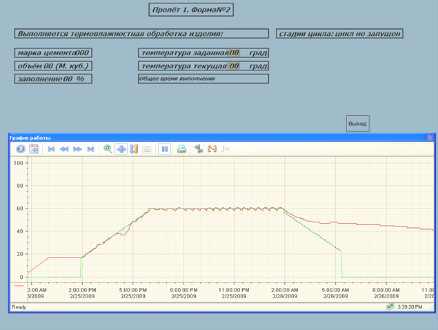
Task: Open the chart help icon
Action: pos(21,149)
